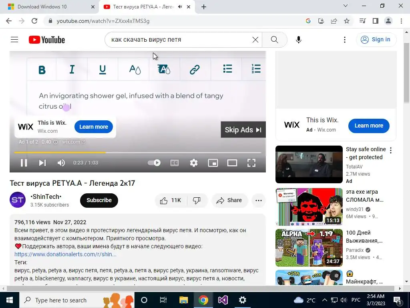This screenshot has width=410, height=308.
Task: Reload the current page
Action: pyautogui.click(x=34, y=21)
